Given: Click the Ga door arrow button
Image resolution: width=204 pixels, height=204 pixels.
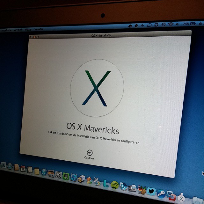Looking at the screenshot, I should [x=90, y=153].
